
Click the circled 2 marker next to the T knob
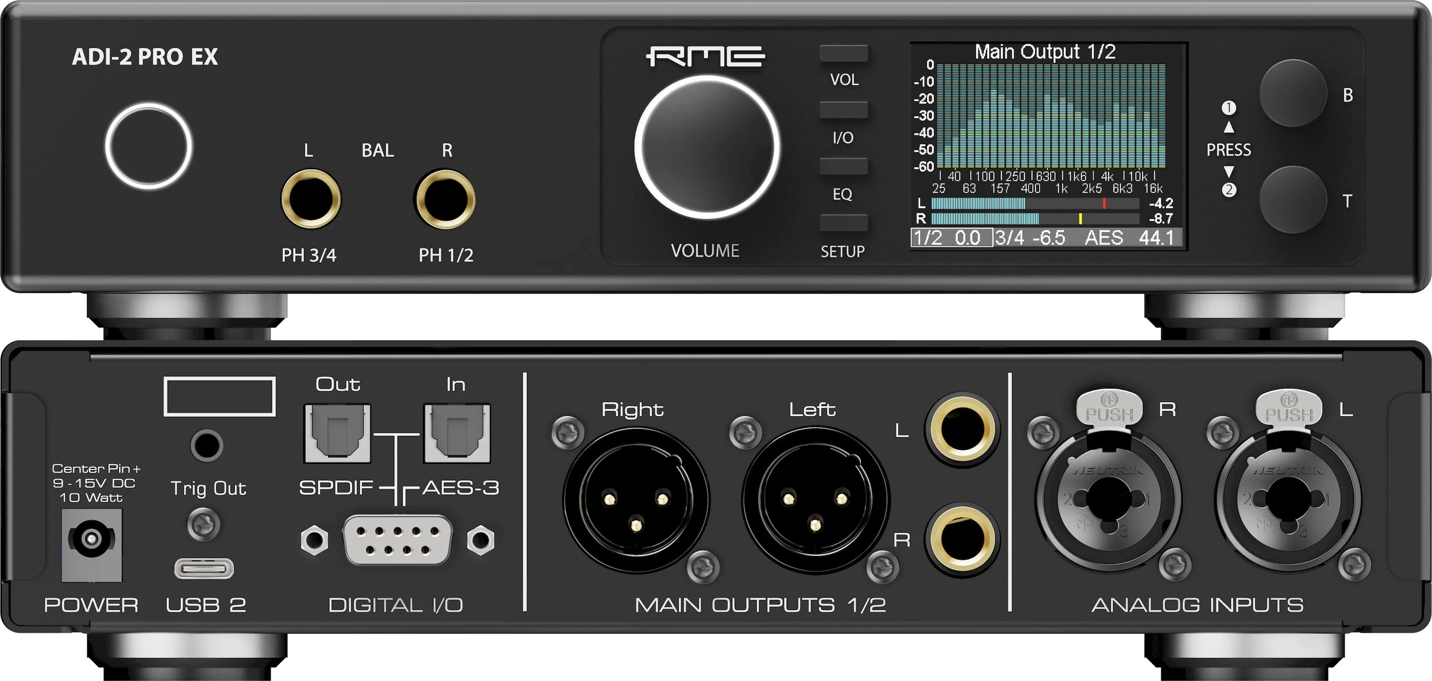click(1229, 191)
